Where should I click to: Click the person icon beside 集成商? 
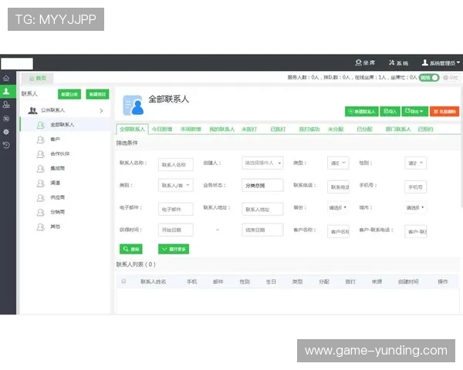pos(40,169)
